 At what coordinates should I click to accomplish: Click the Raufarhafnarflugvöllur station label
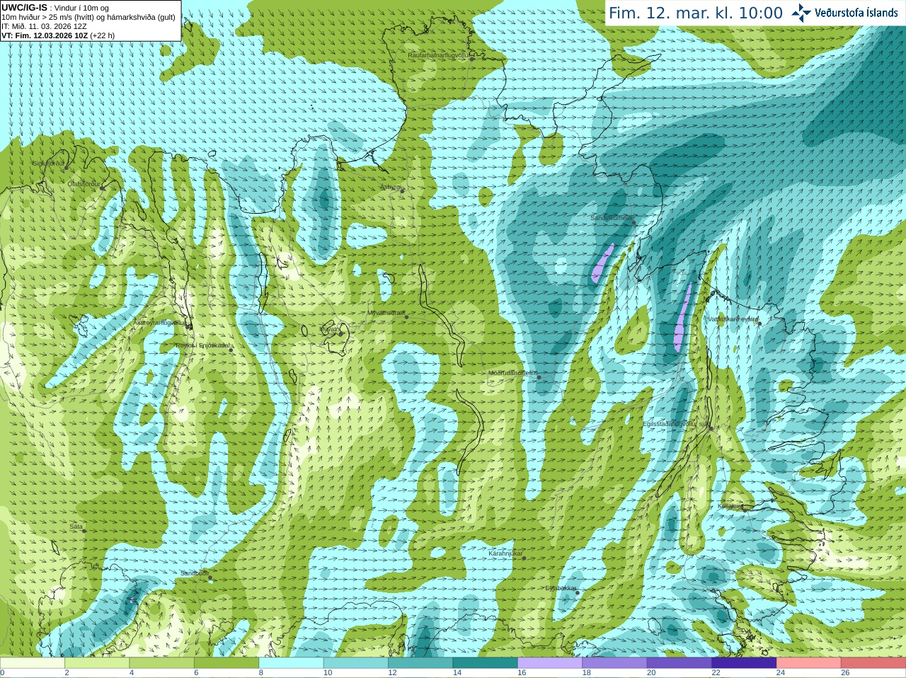tap(439, 55)
